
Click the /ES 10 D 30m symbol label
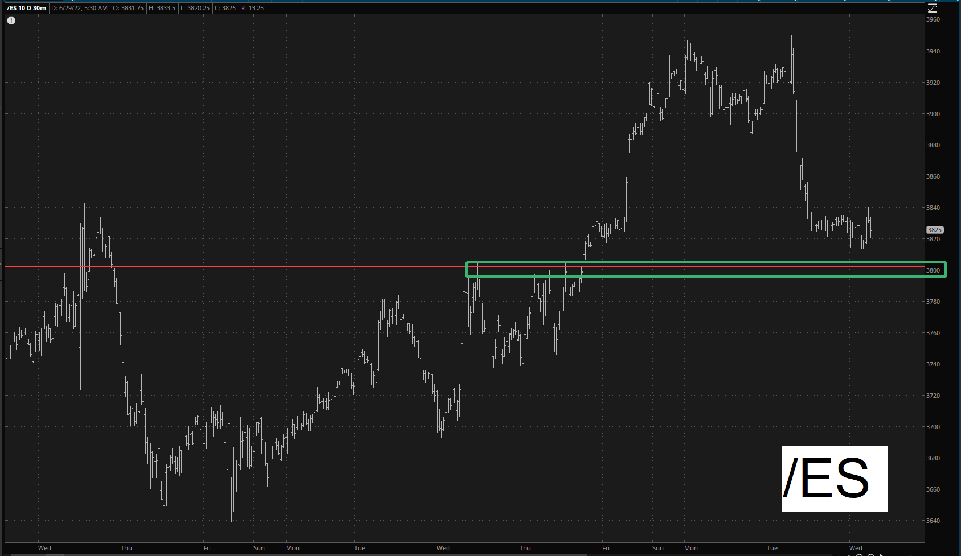coord(27,8)
